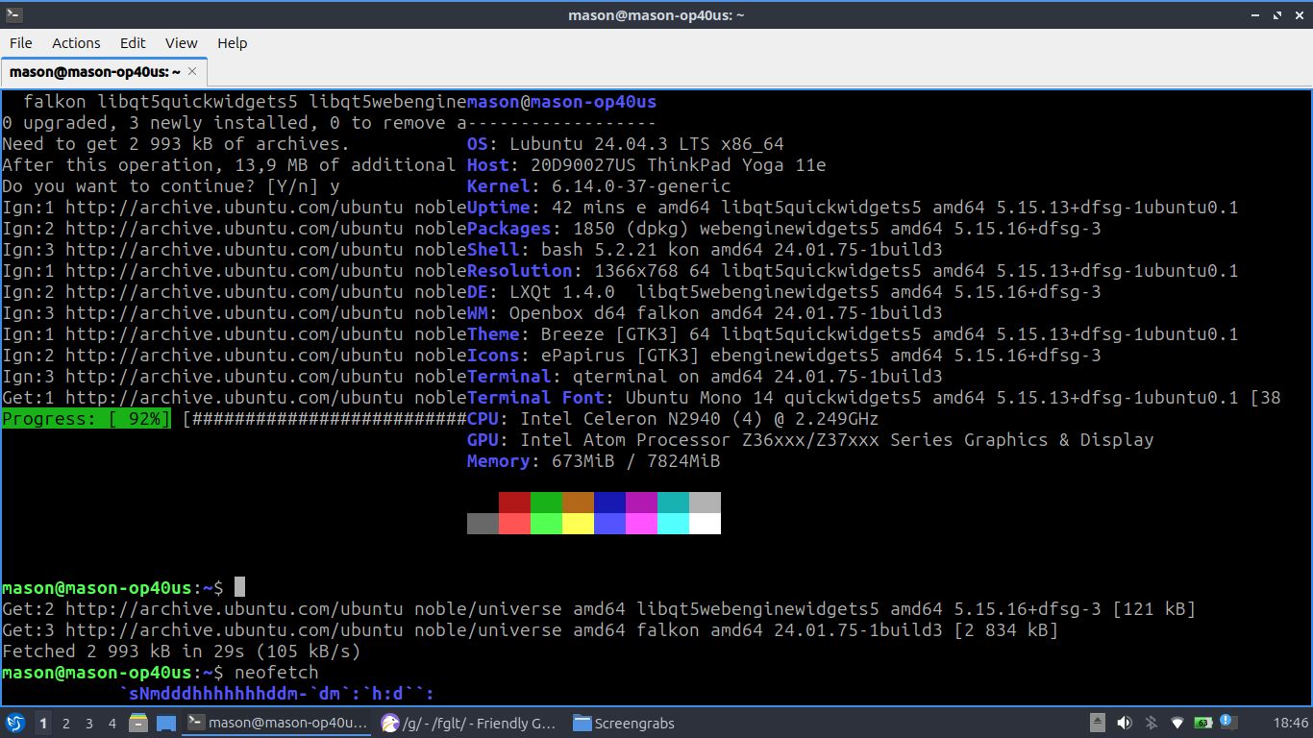Screen dimensions: 1313x738
Task: Click the show desktop icon in panel
Action: coord(165,723)
